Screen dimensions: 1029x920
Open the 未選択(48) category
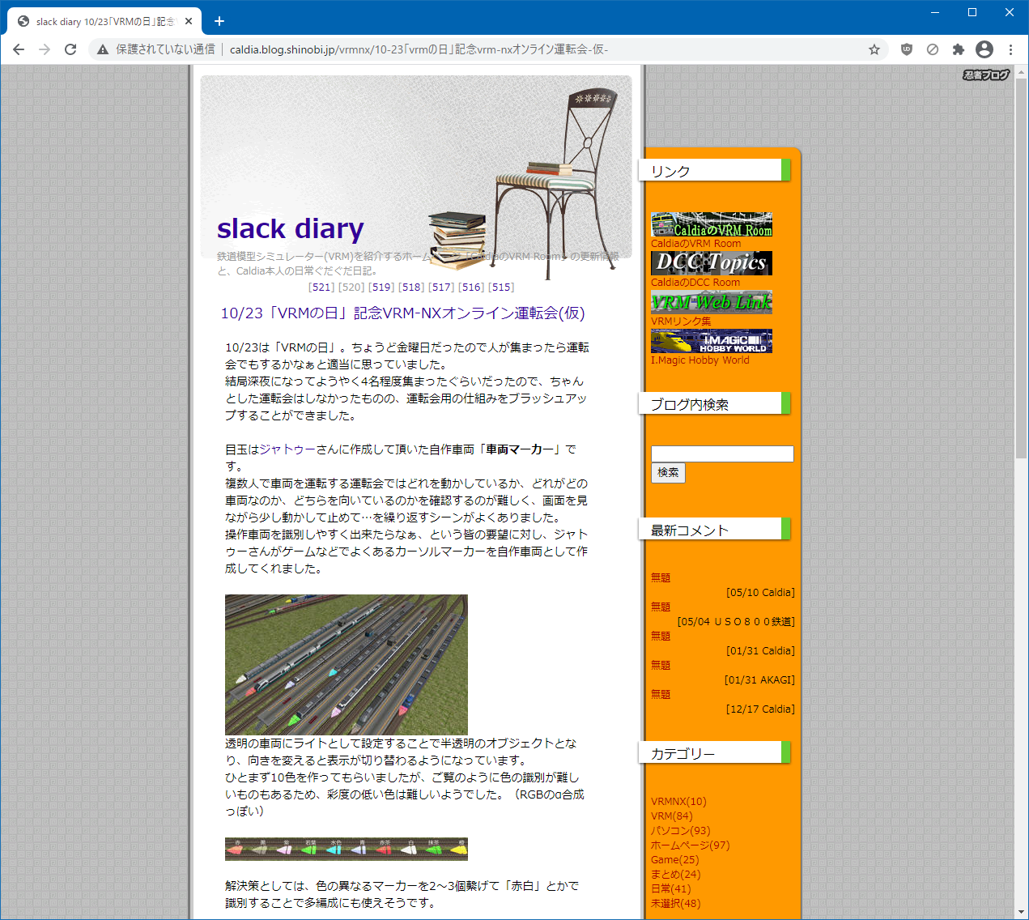click(x=676, y=904)
